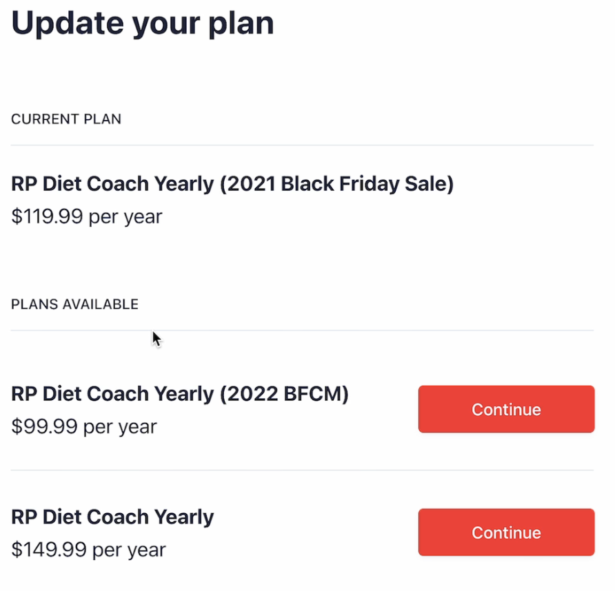The width and height of the screenshot is (615, 591).
Task: Click the divider between the two available plans
Action: (302, 470)
